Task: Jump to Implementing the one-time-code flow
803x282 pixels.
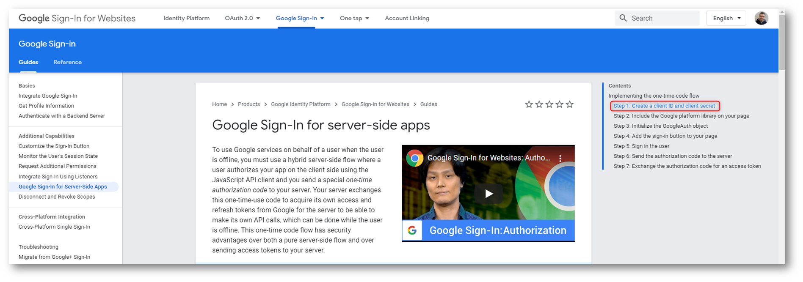Action: pos(654,96)
